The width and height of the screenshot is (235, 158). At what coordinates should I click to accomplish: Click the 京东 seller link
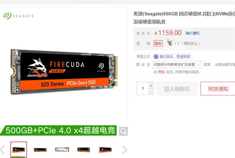coord(161,72)
